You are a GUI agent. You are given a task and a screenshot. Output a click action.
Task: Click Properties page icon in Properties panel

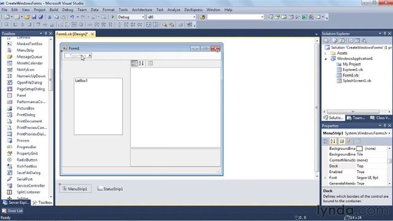click(341, 141)
